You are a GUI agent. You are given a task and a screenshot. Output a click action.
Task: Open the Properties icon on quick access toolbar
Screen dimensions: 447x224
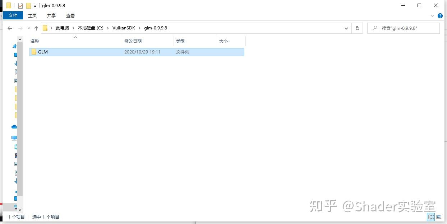20,5
